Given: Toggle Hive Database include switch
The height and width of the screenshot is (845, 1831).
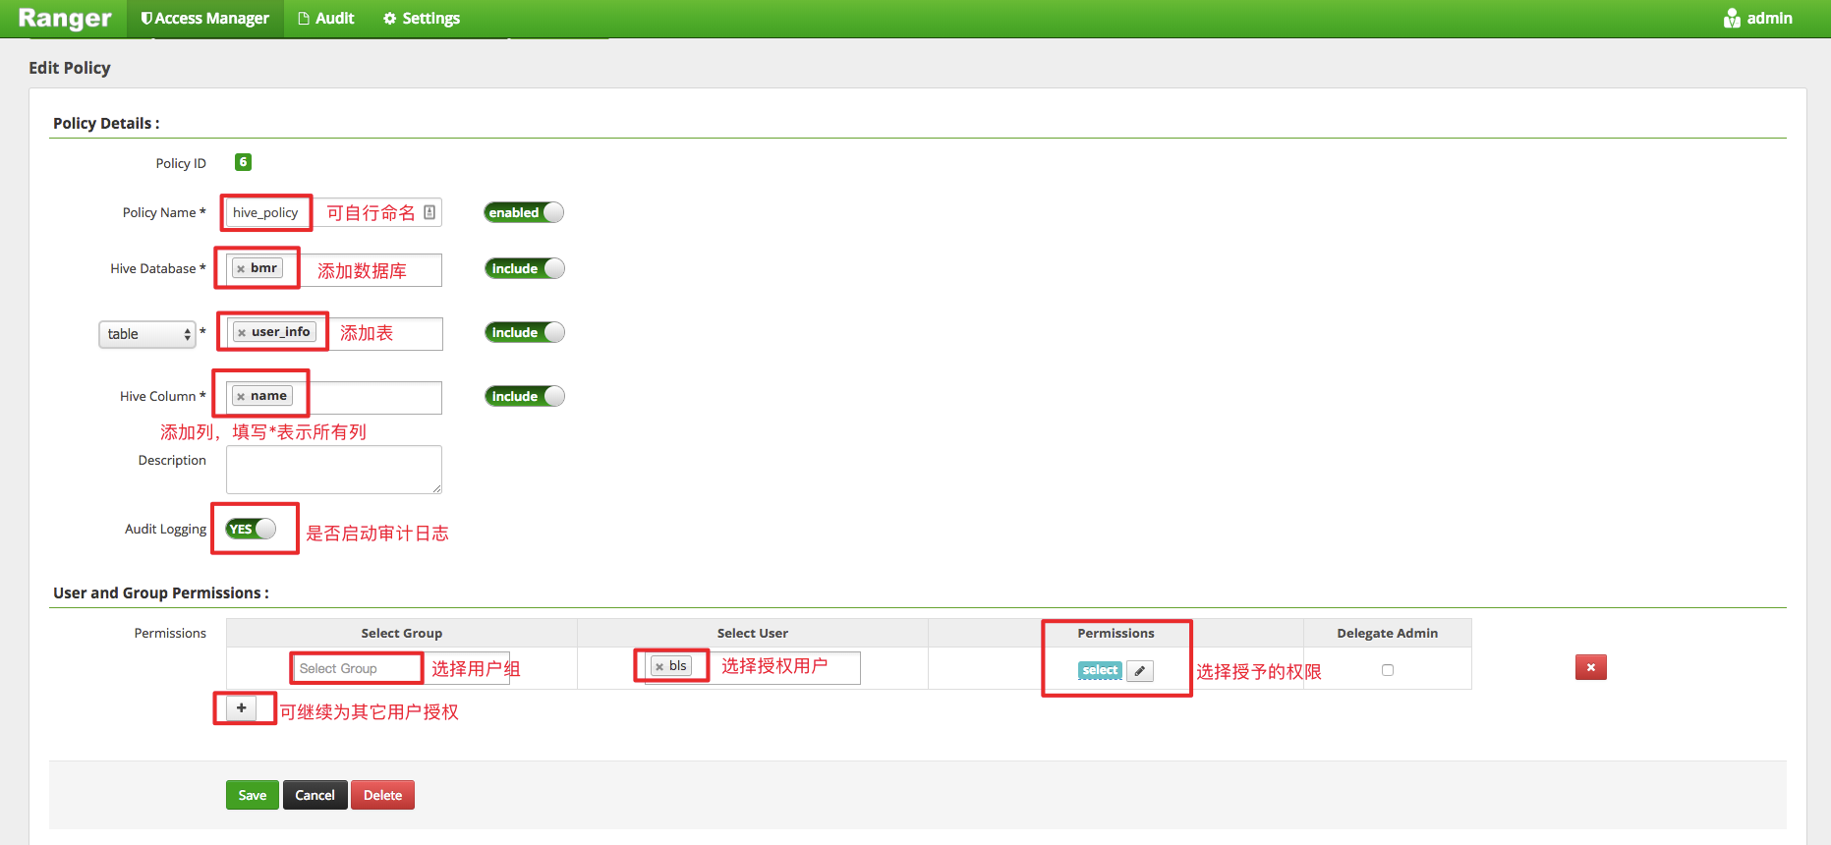Looking at the screenshot, I should pos(524,268).
